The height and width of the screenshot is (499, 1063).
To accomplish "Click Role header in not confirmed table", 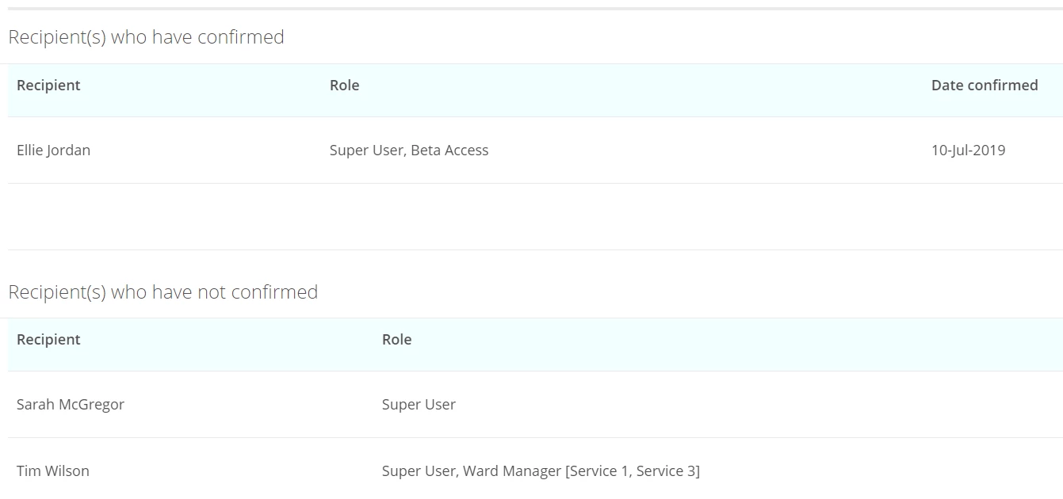I will [396, 340].
